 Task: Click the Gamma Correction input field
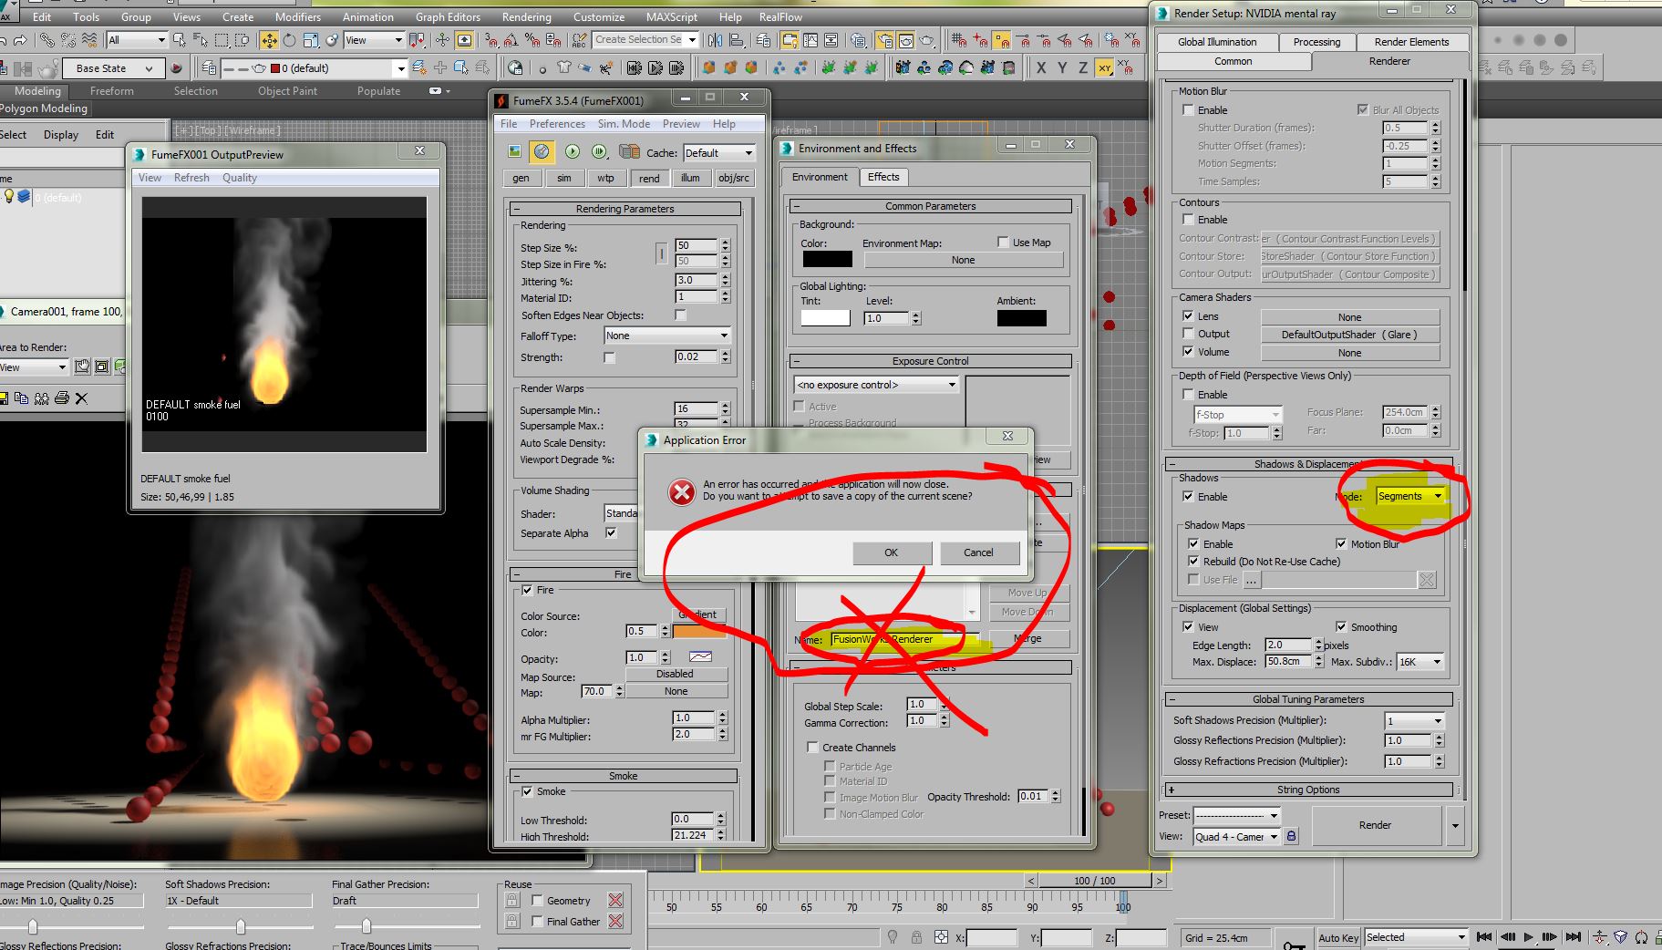tap(922, 721)
